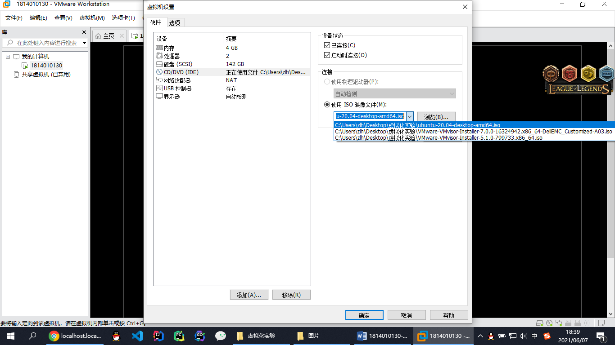Select the 内存 memory device icon
This screenshot has width=615, height=345.
pyautogui.click(x=159, y=48)
